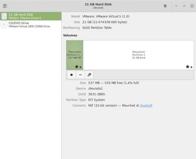Open the /boot/efi mount point link
196x159 pixels.
pyautogui.click(x=146, y=105)
